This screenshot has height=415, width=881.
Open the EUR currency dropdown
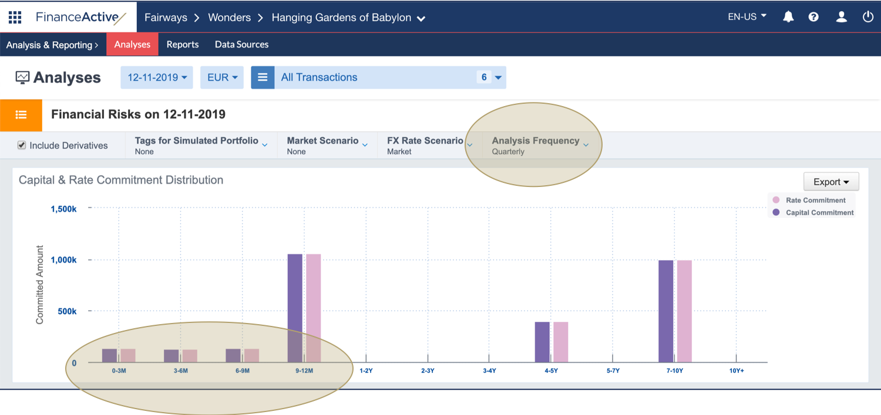222,77
